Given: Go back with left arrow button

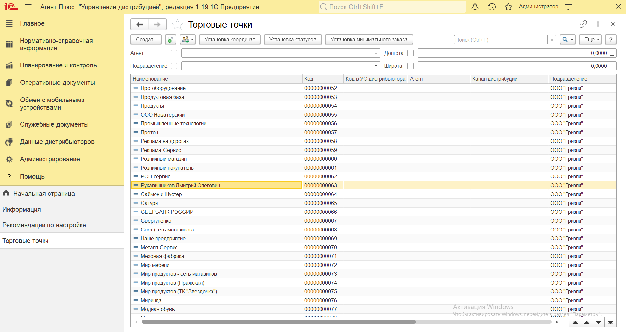Looking at the screenshot, I should (x=140, y=24).
